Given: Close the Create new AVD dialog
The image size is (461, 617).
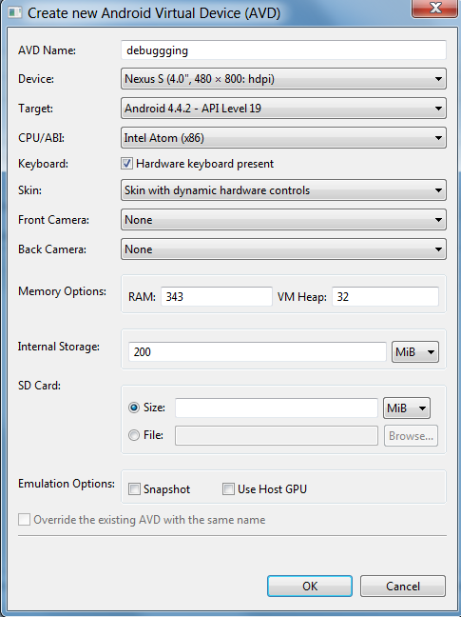Looking at the screenshot, I should pos(435,8).
